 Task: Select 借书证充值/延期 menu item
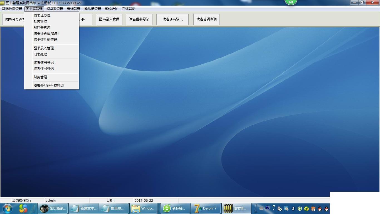point(46,34)
